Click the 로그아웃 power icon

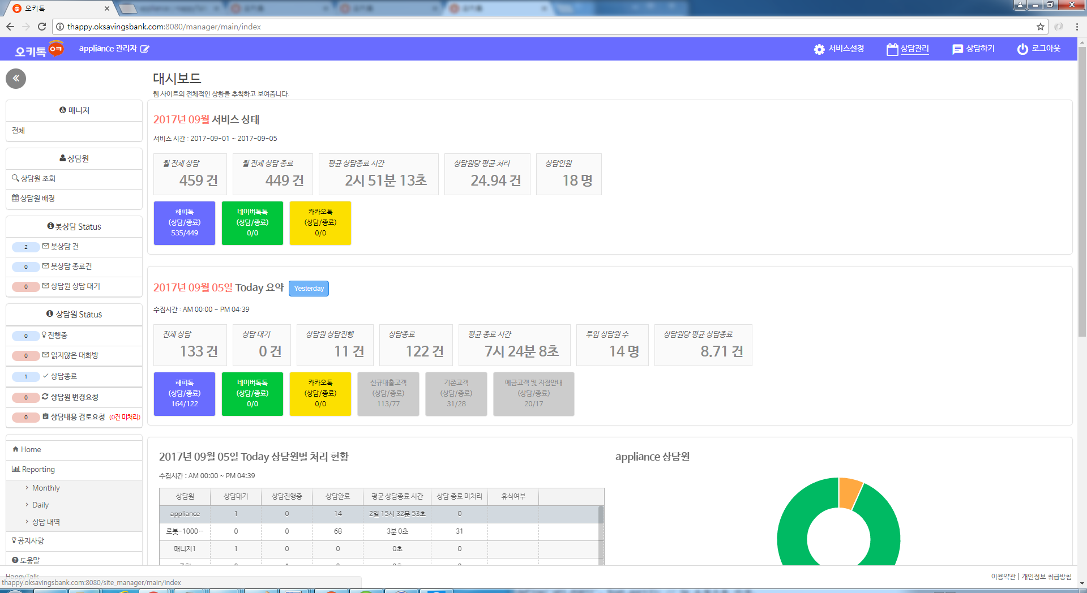(1022, 49)
